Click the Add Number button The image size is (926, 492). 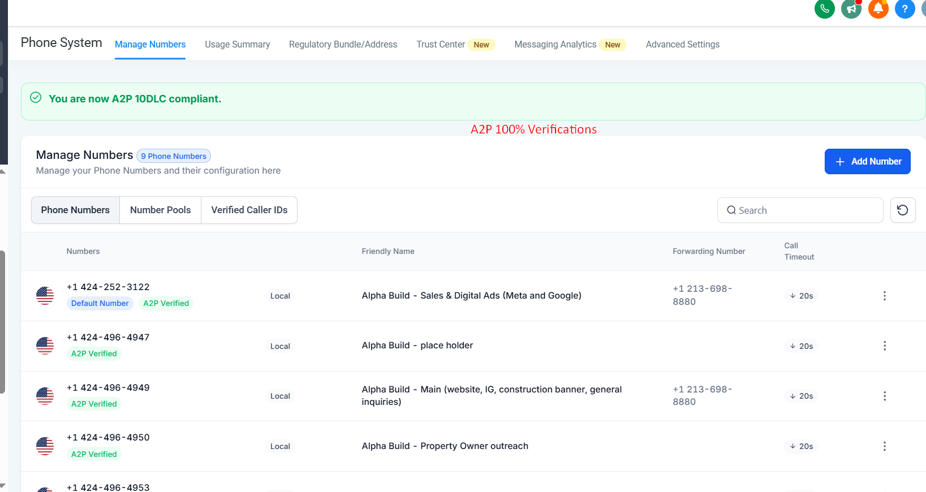867,162
